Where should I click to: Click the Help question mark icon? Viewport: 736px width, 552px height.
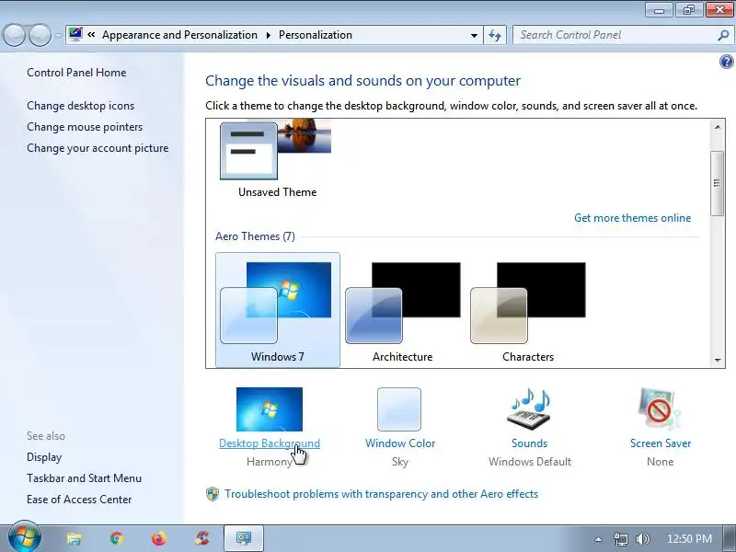(x=726, y=62)
